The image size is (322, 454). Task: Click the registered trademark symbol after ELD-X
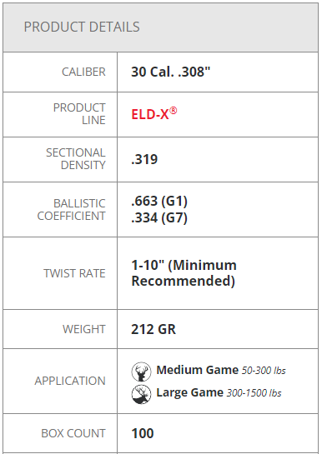click(173, 110)
